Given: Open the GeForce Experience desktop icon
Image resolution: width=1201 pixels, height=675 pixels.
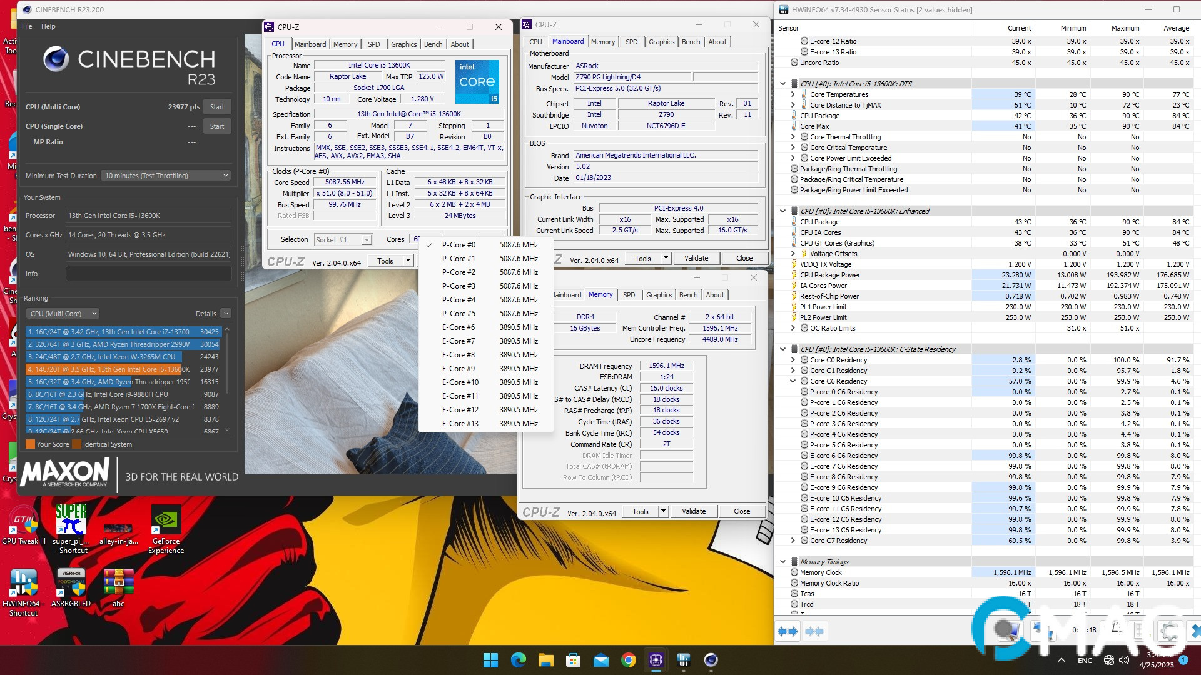Looking at the screenshot, I should (x=166, y=521).
